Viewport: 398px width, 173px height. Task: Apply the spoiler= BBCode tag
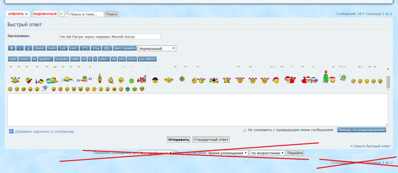(46, 59)
